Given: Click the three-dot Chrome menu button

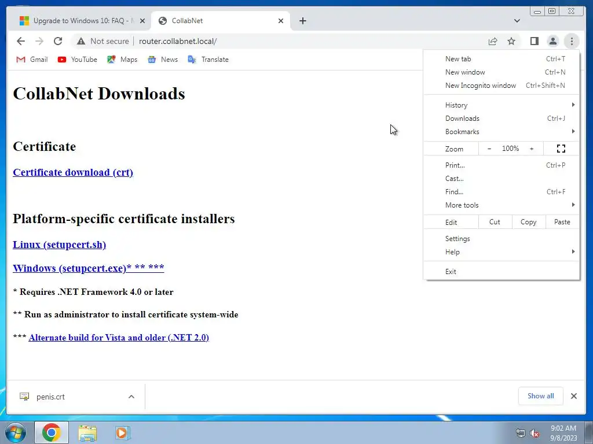Looking at the screenshot, I should coord(572,41).
